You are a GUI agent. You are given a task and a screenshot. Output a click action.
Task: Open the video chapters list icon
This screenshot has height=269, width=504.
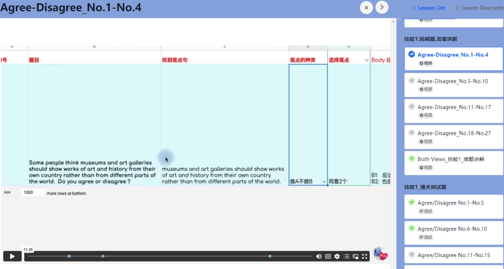click(x=346, y=256)
